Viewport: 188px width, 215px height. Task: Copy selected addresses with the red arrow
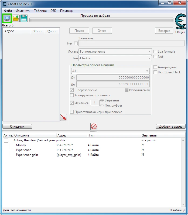64,118
